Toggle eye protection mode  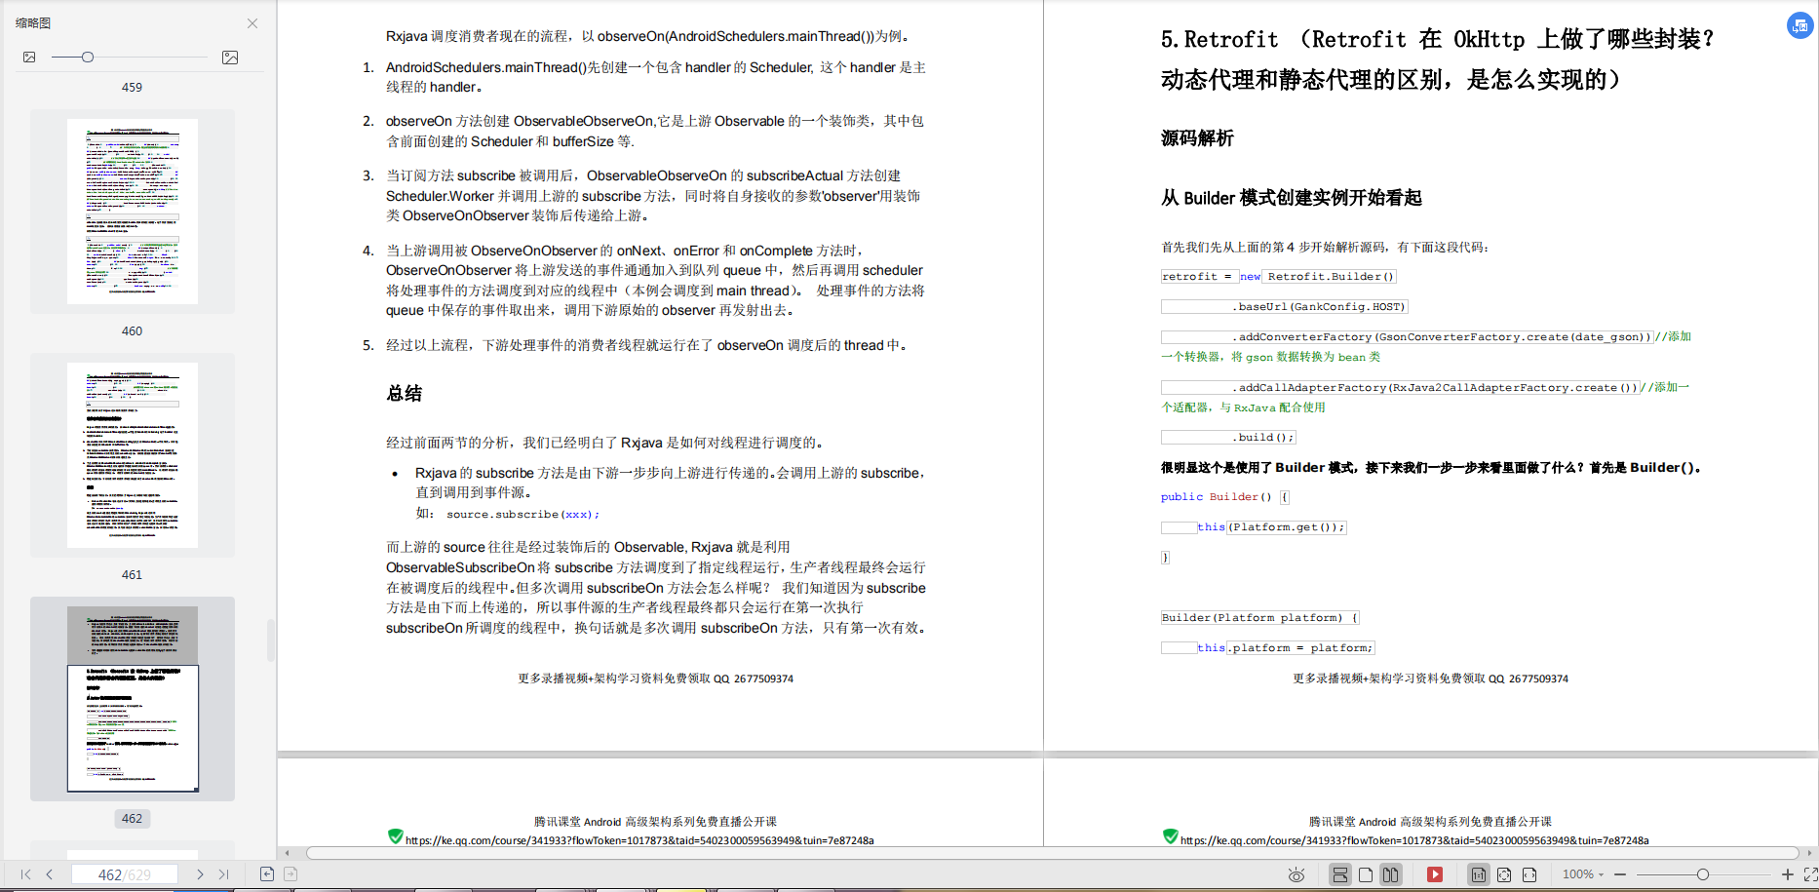click(1297, 874)
